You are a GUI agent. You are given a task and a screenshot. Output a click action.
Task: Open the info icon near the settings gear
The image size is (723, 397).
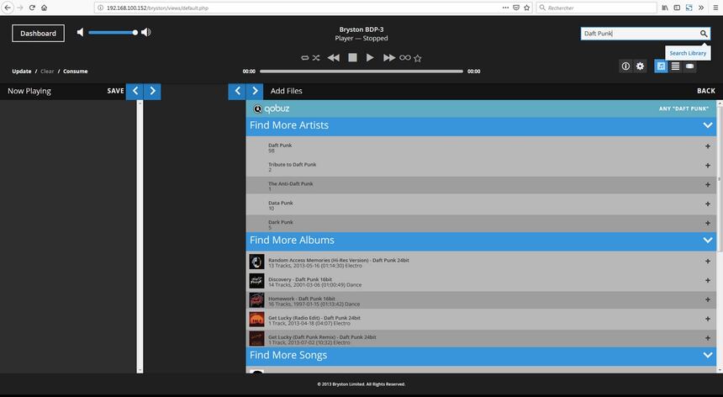pos(625,66)
